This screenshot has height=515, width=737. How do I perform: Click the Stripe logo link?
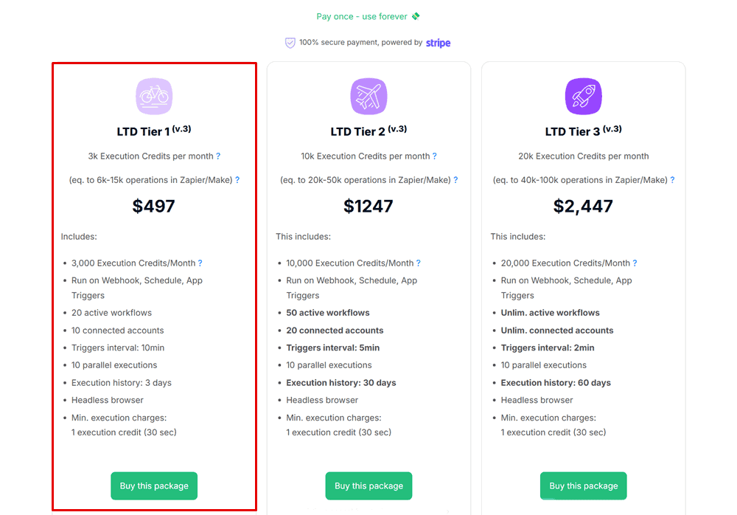438,43
